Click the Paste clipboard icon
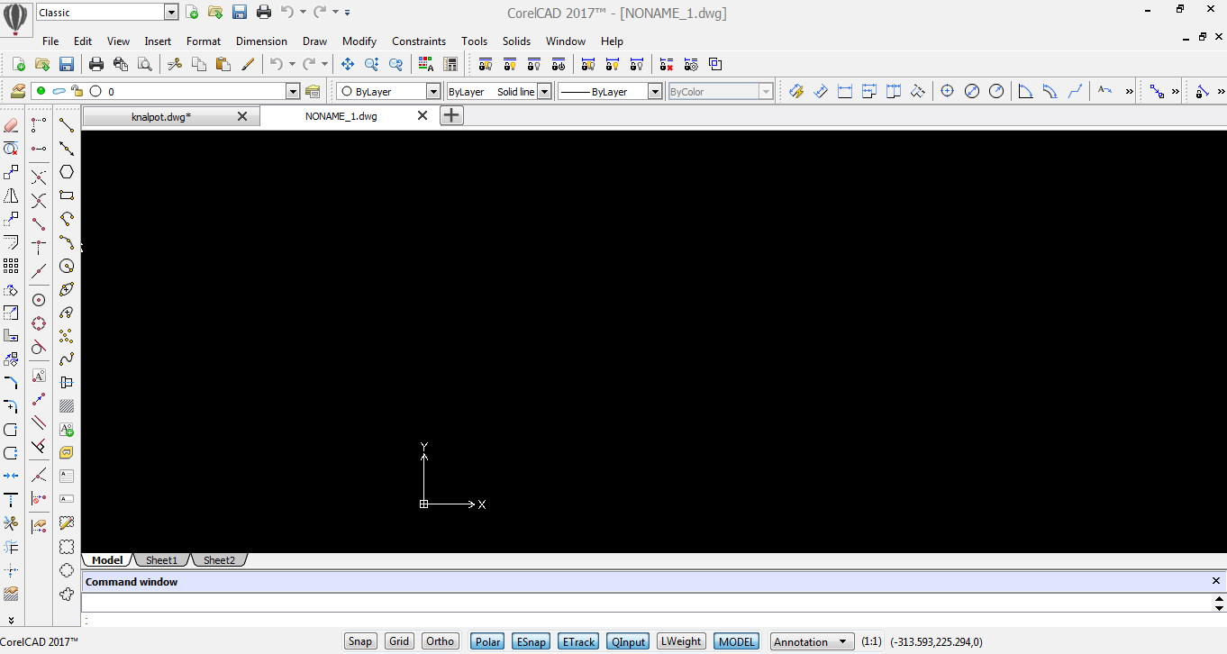The width and height of the screenshot is (1227, 654). (223, 64)
